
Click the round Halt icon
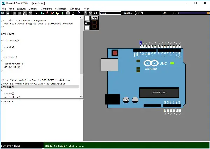tap(68, 13)
